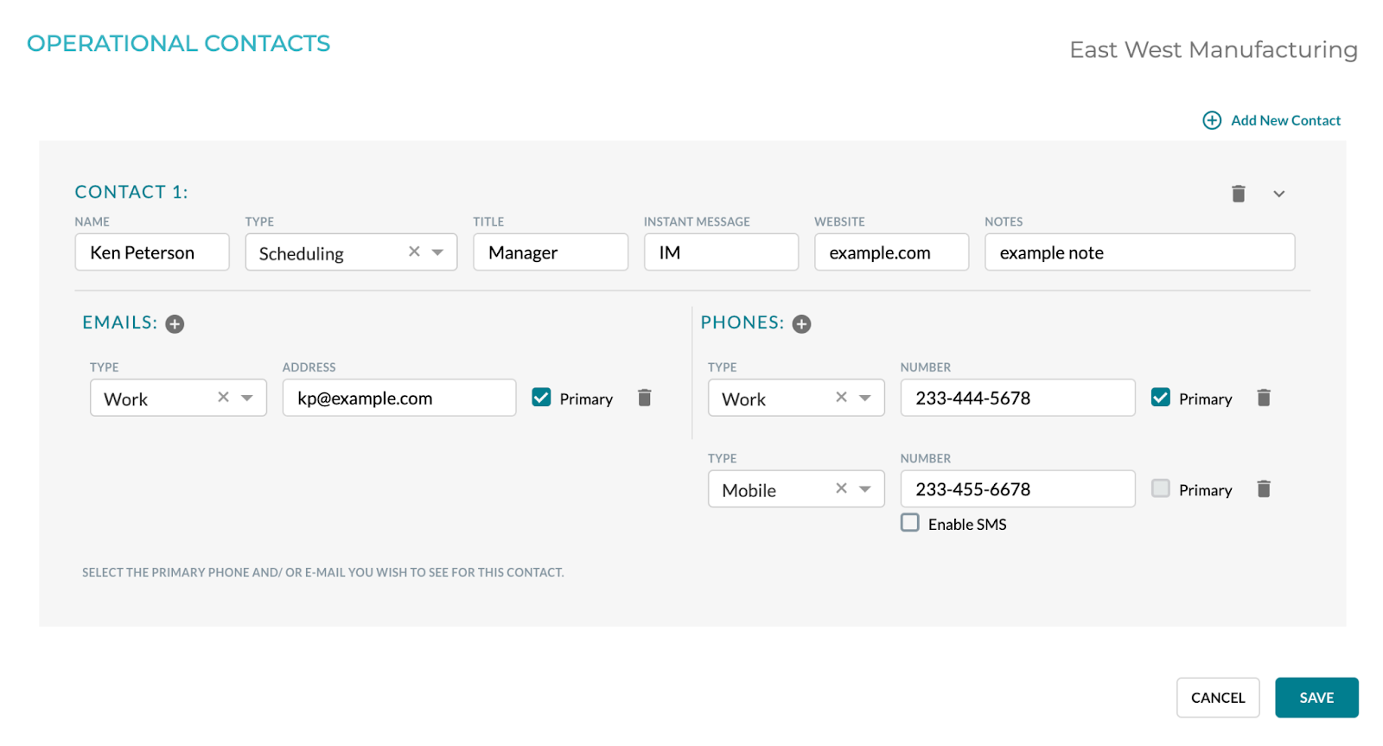Delete the 233-455-6678 phone row
The height and width of the screenshot is (746, 1383).
point(1263,489)
